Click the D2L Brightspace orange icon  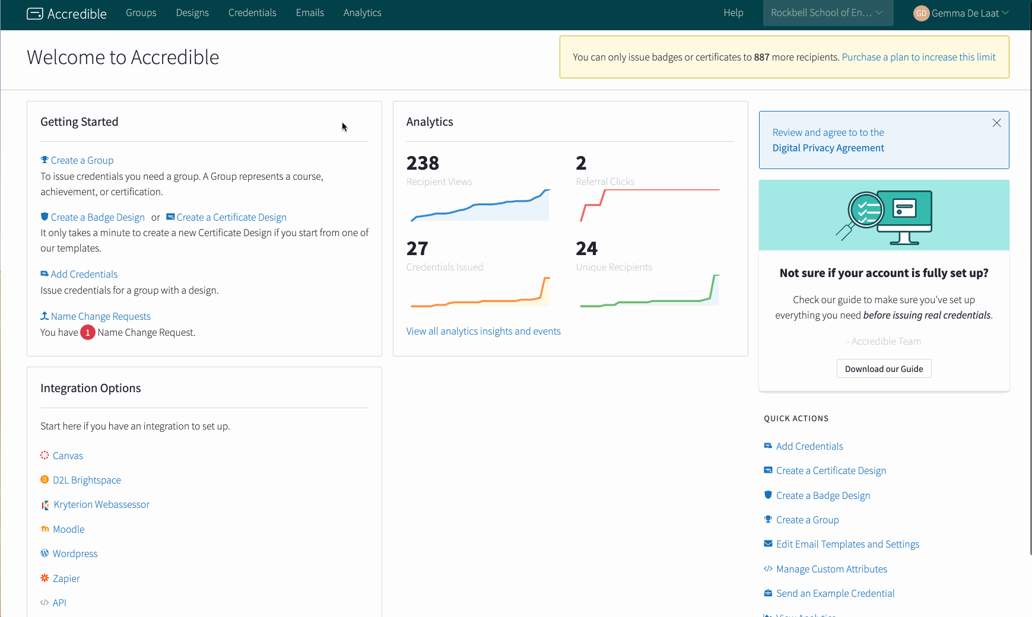pos(45,480)
